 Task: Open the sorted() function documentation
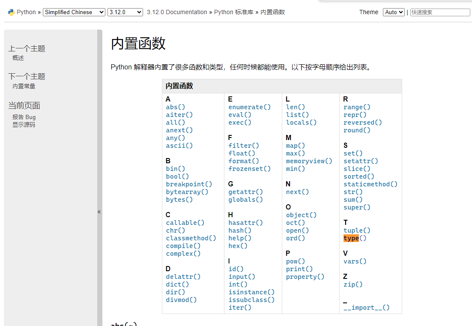coord(359,176)
